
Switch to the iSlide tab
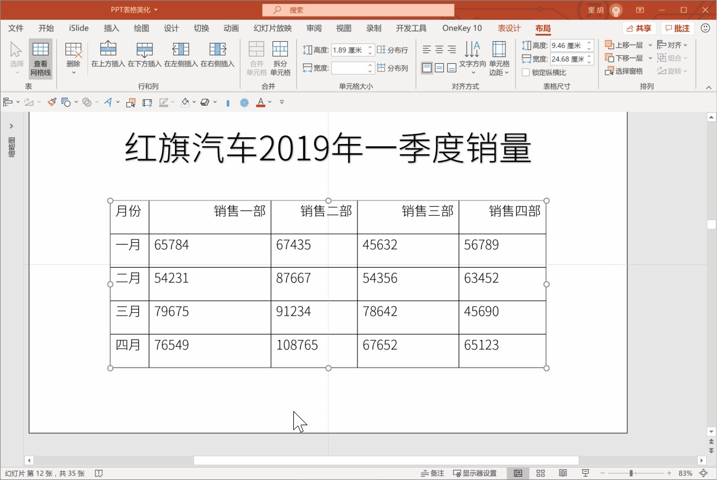[79, 28]
